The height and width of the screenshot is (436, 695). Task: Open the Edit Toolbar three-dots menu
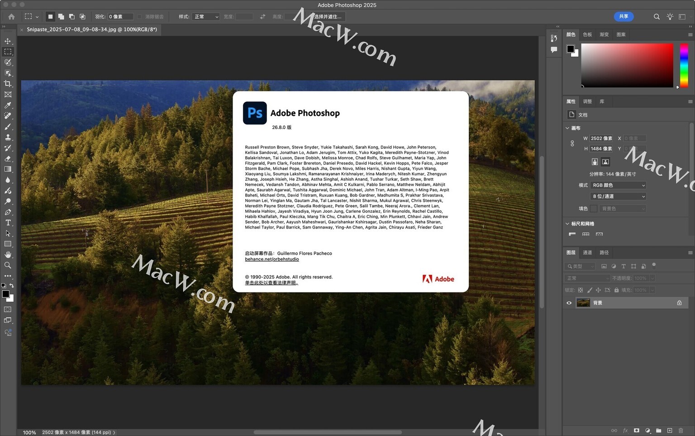click(8, 276)
